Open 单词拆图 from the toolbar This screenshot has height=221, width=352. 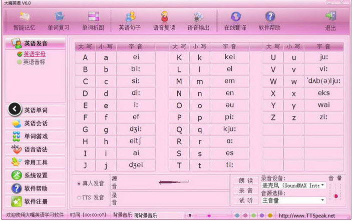93,21
